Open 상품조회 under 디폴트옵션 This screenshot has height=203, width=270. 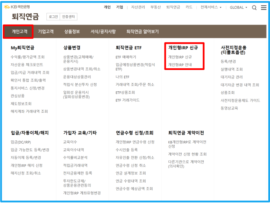pos(228,93)
